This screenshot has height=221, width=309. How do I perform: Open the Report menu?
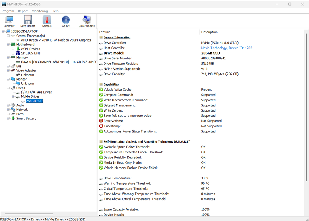[23, 11]
